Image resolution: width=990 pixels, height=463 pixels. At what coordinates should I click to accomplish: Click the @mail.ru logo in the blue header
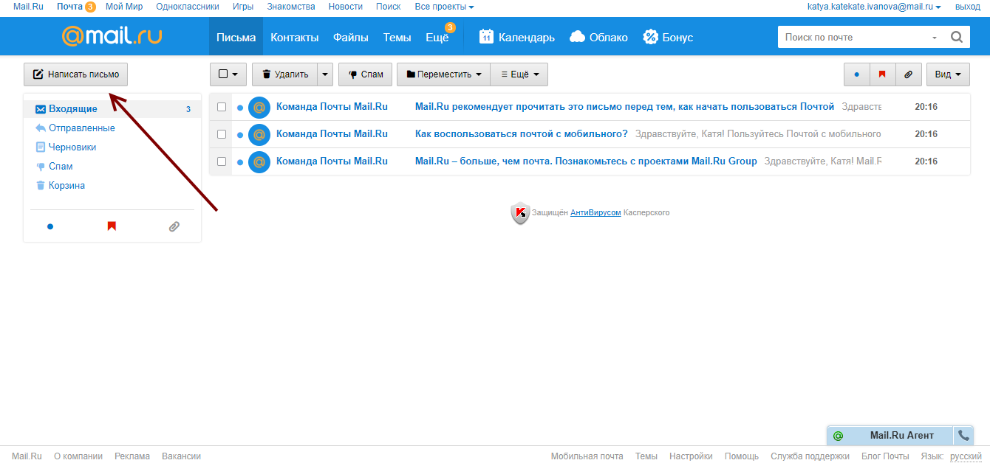[112, 36]
